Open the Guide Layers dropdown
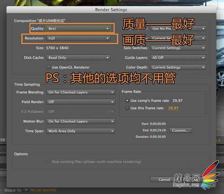Image resolution: width=224 pixels, height=194 pixels. 178,58
